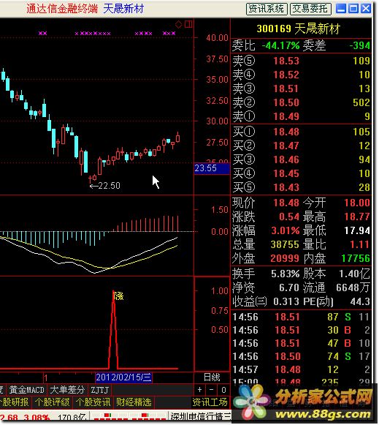The height and width of the screenshot is (425, 379).
Task: Click the 2012/02/15/三 date label
Action: 123,377
